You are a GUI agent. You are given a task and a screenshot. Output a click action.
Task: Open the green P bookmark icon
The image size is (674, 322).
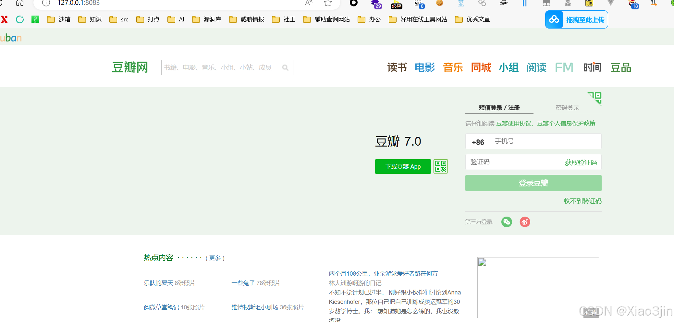(35, 19)
